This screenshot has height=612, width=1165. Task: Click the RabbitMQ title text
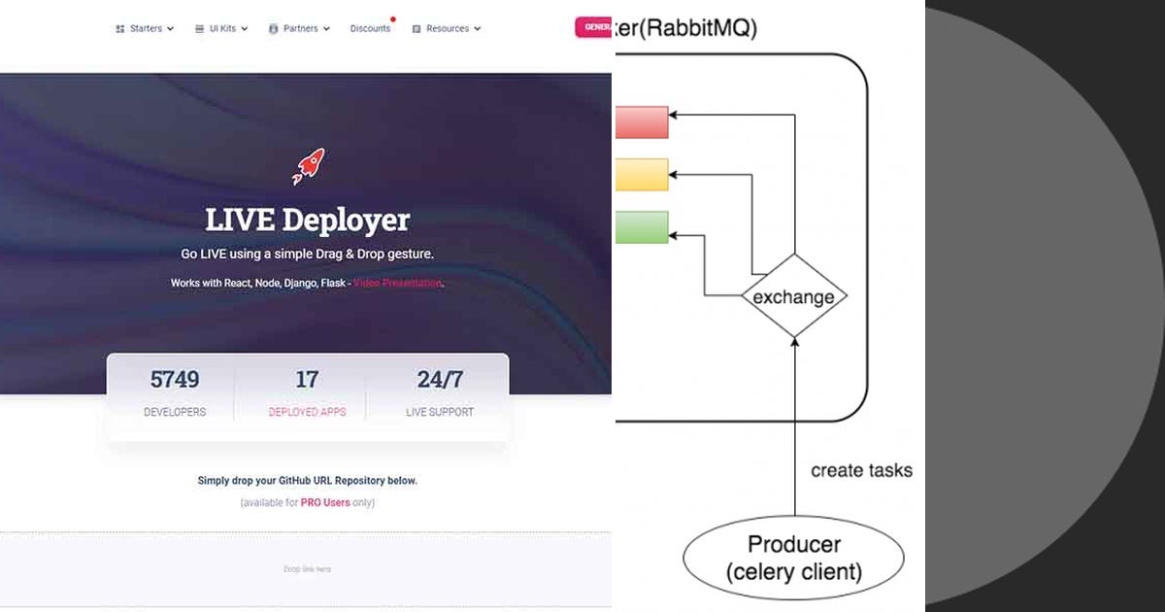[686, 27]
